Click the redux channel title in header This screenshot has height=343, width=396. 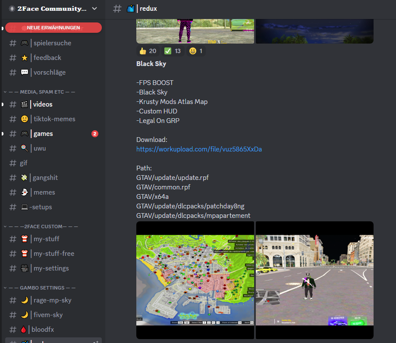click(x=148, y=9)
